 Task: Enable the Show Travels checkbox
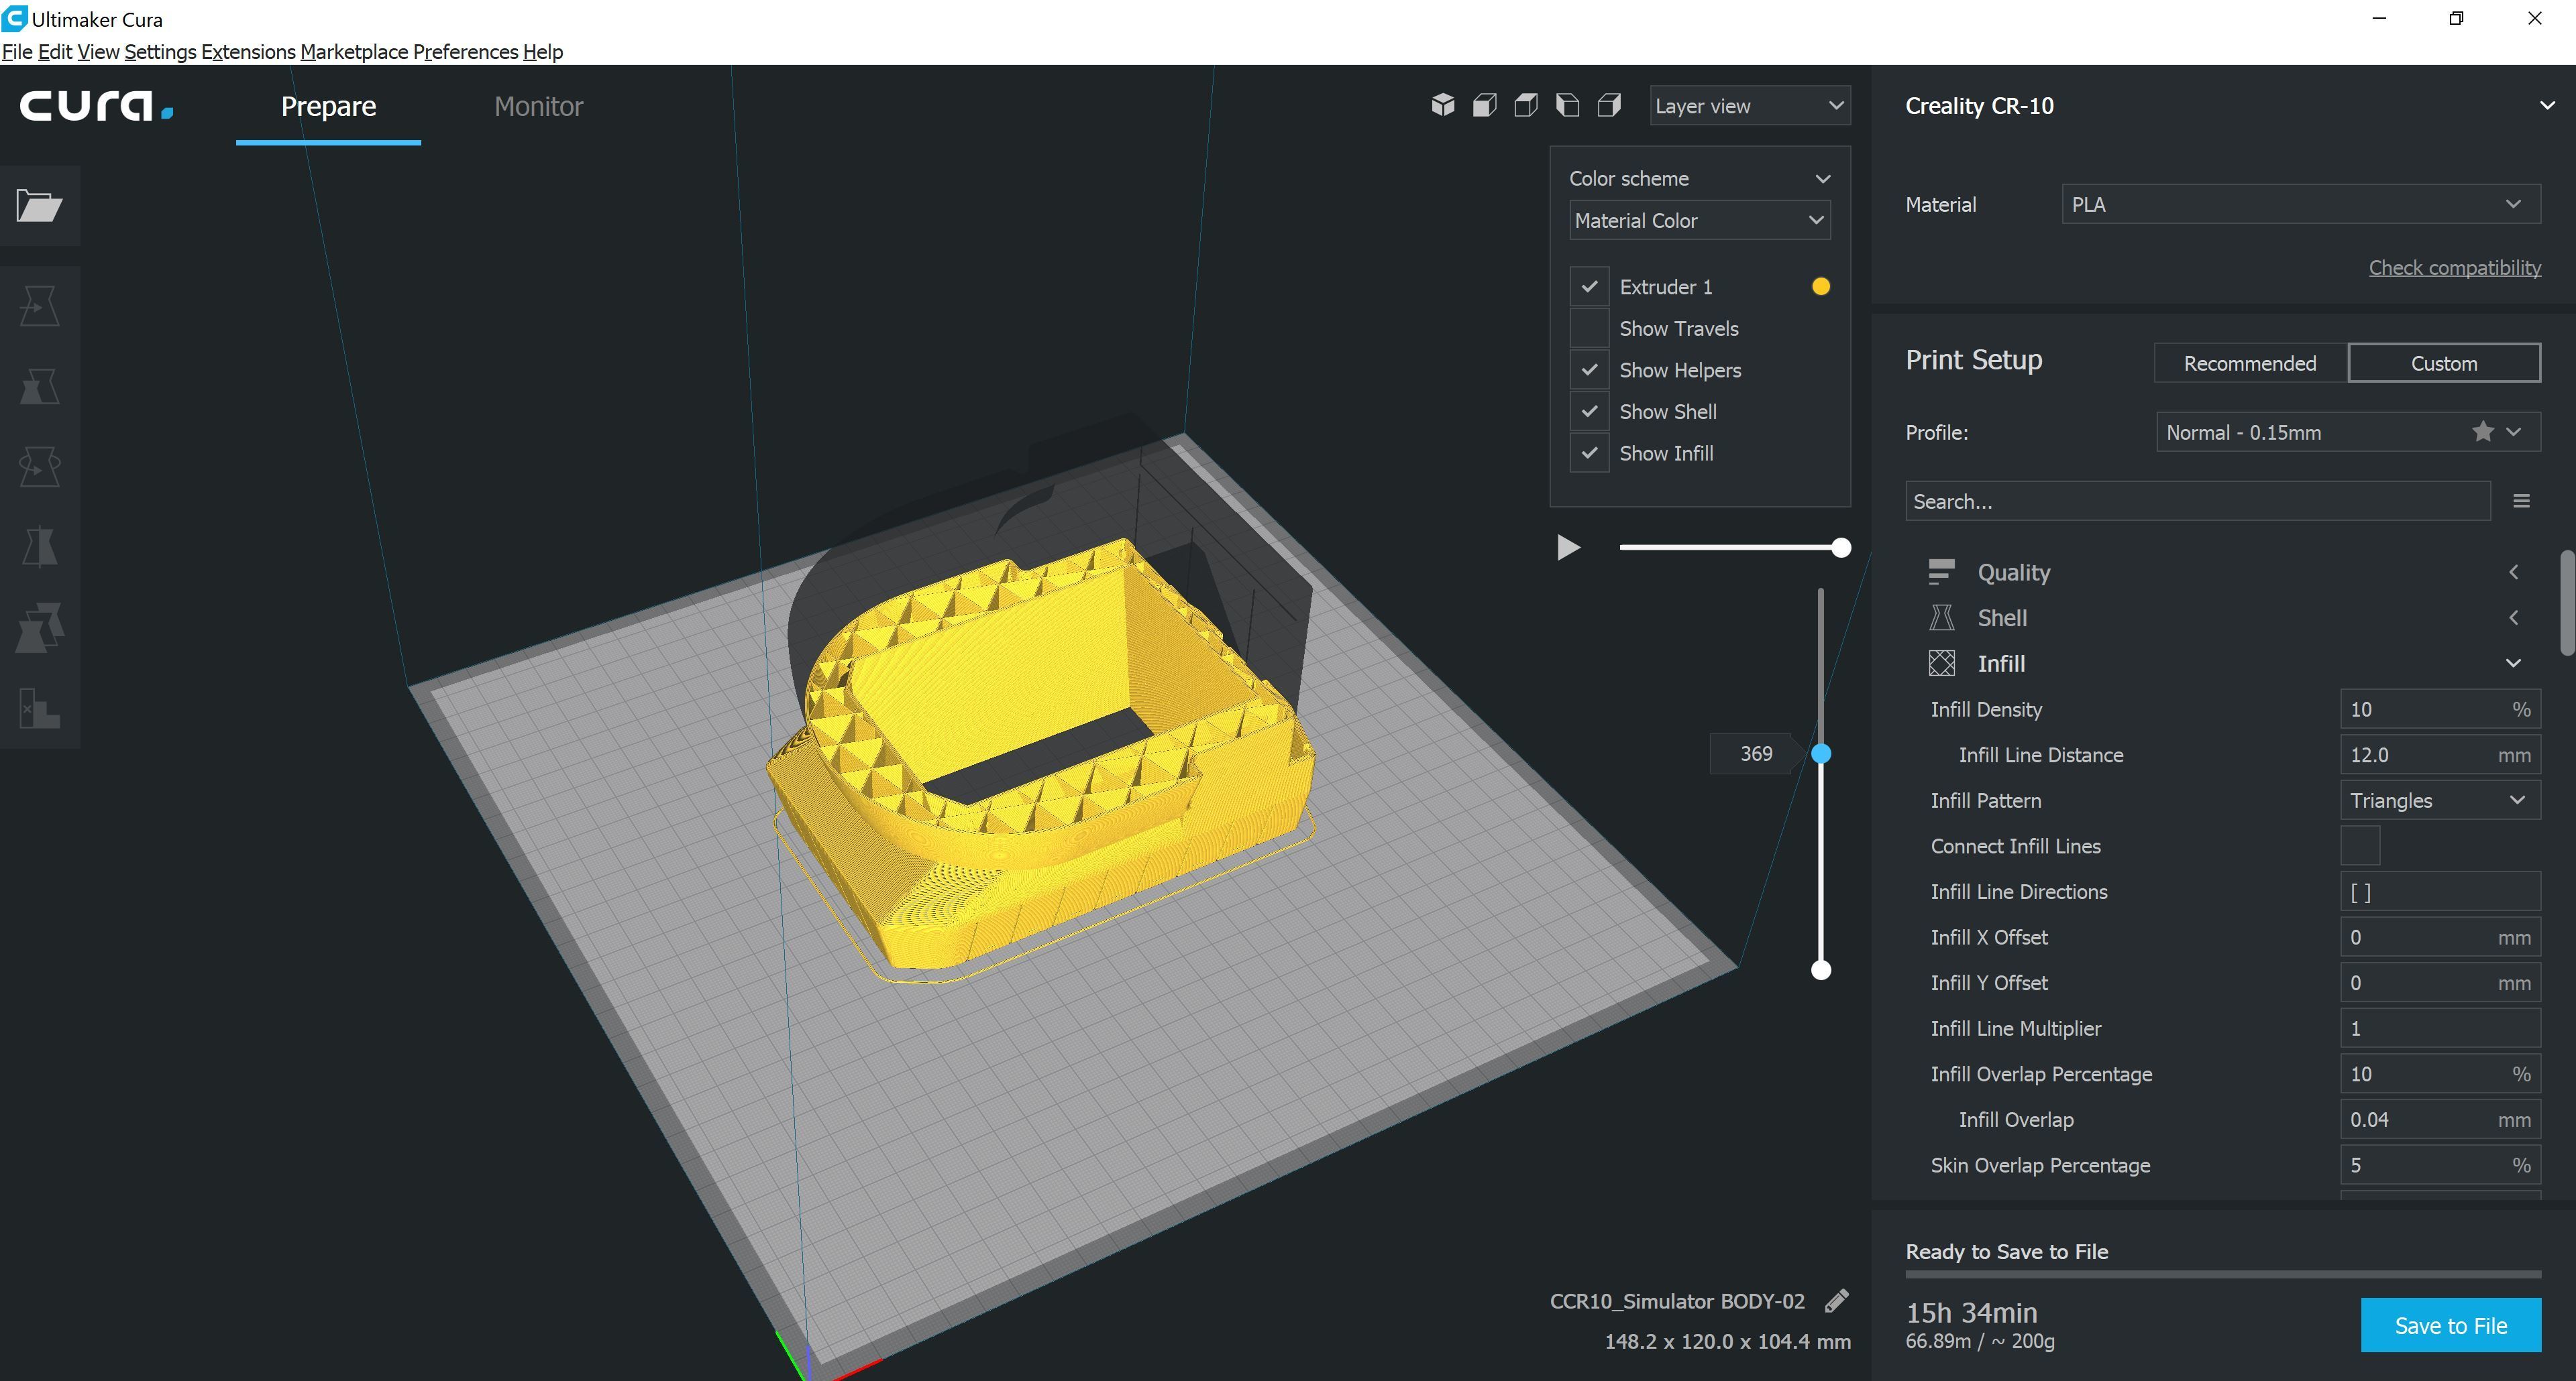1589,328
